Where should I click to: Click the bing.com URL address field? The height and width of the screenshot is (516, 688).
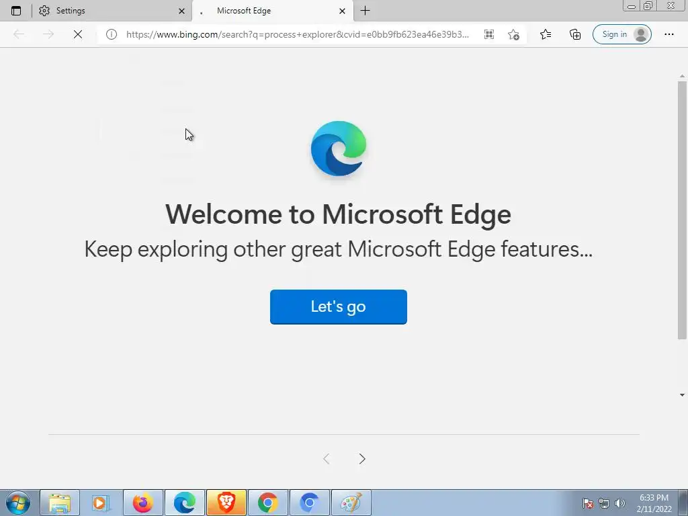(297, 34)
